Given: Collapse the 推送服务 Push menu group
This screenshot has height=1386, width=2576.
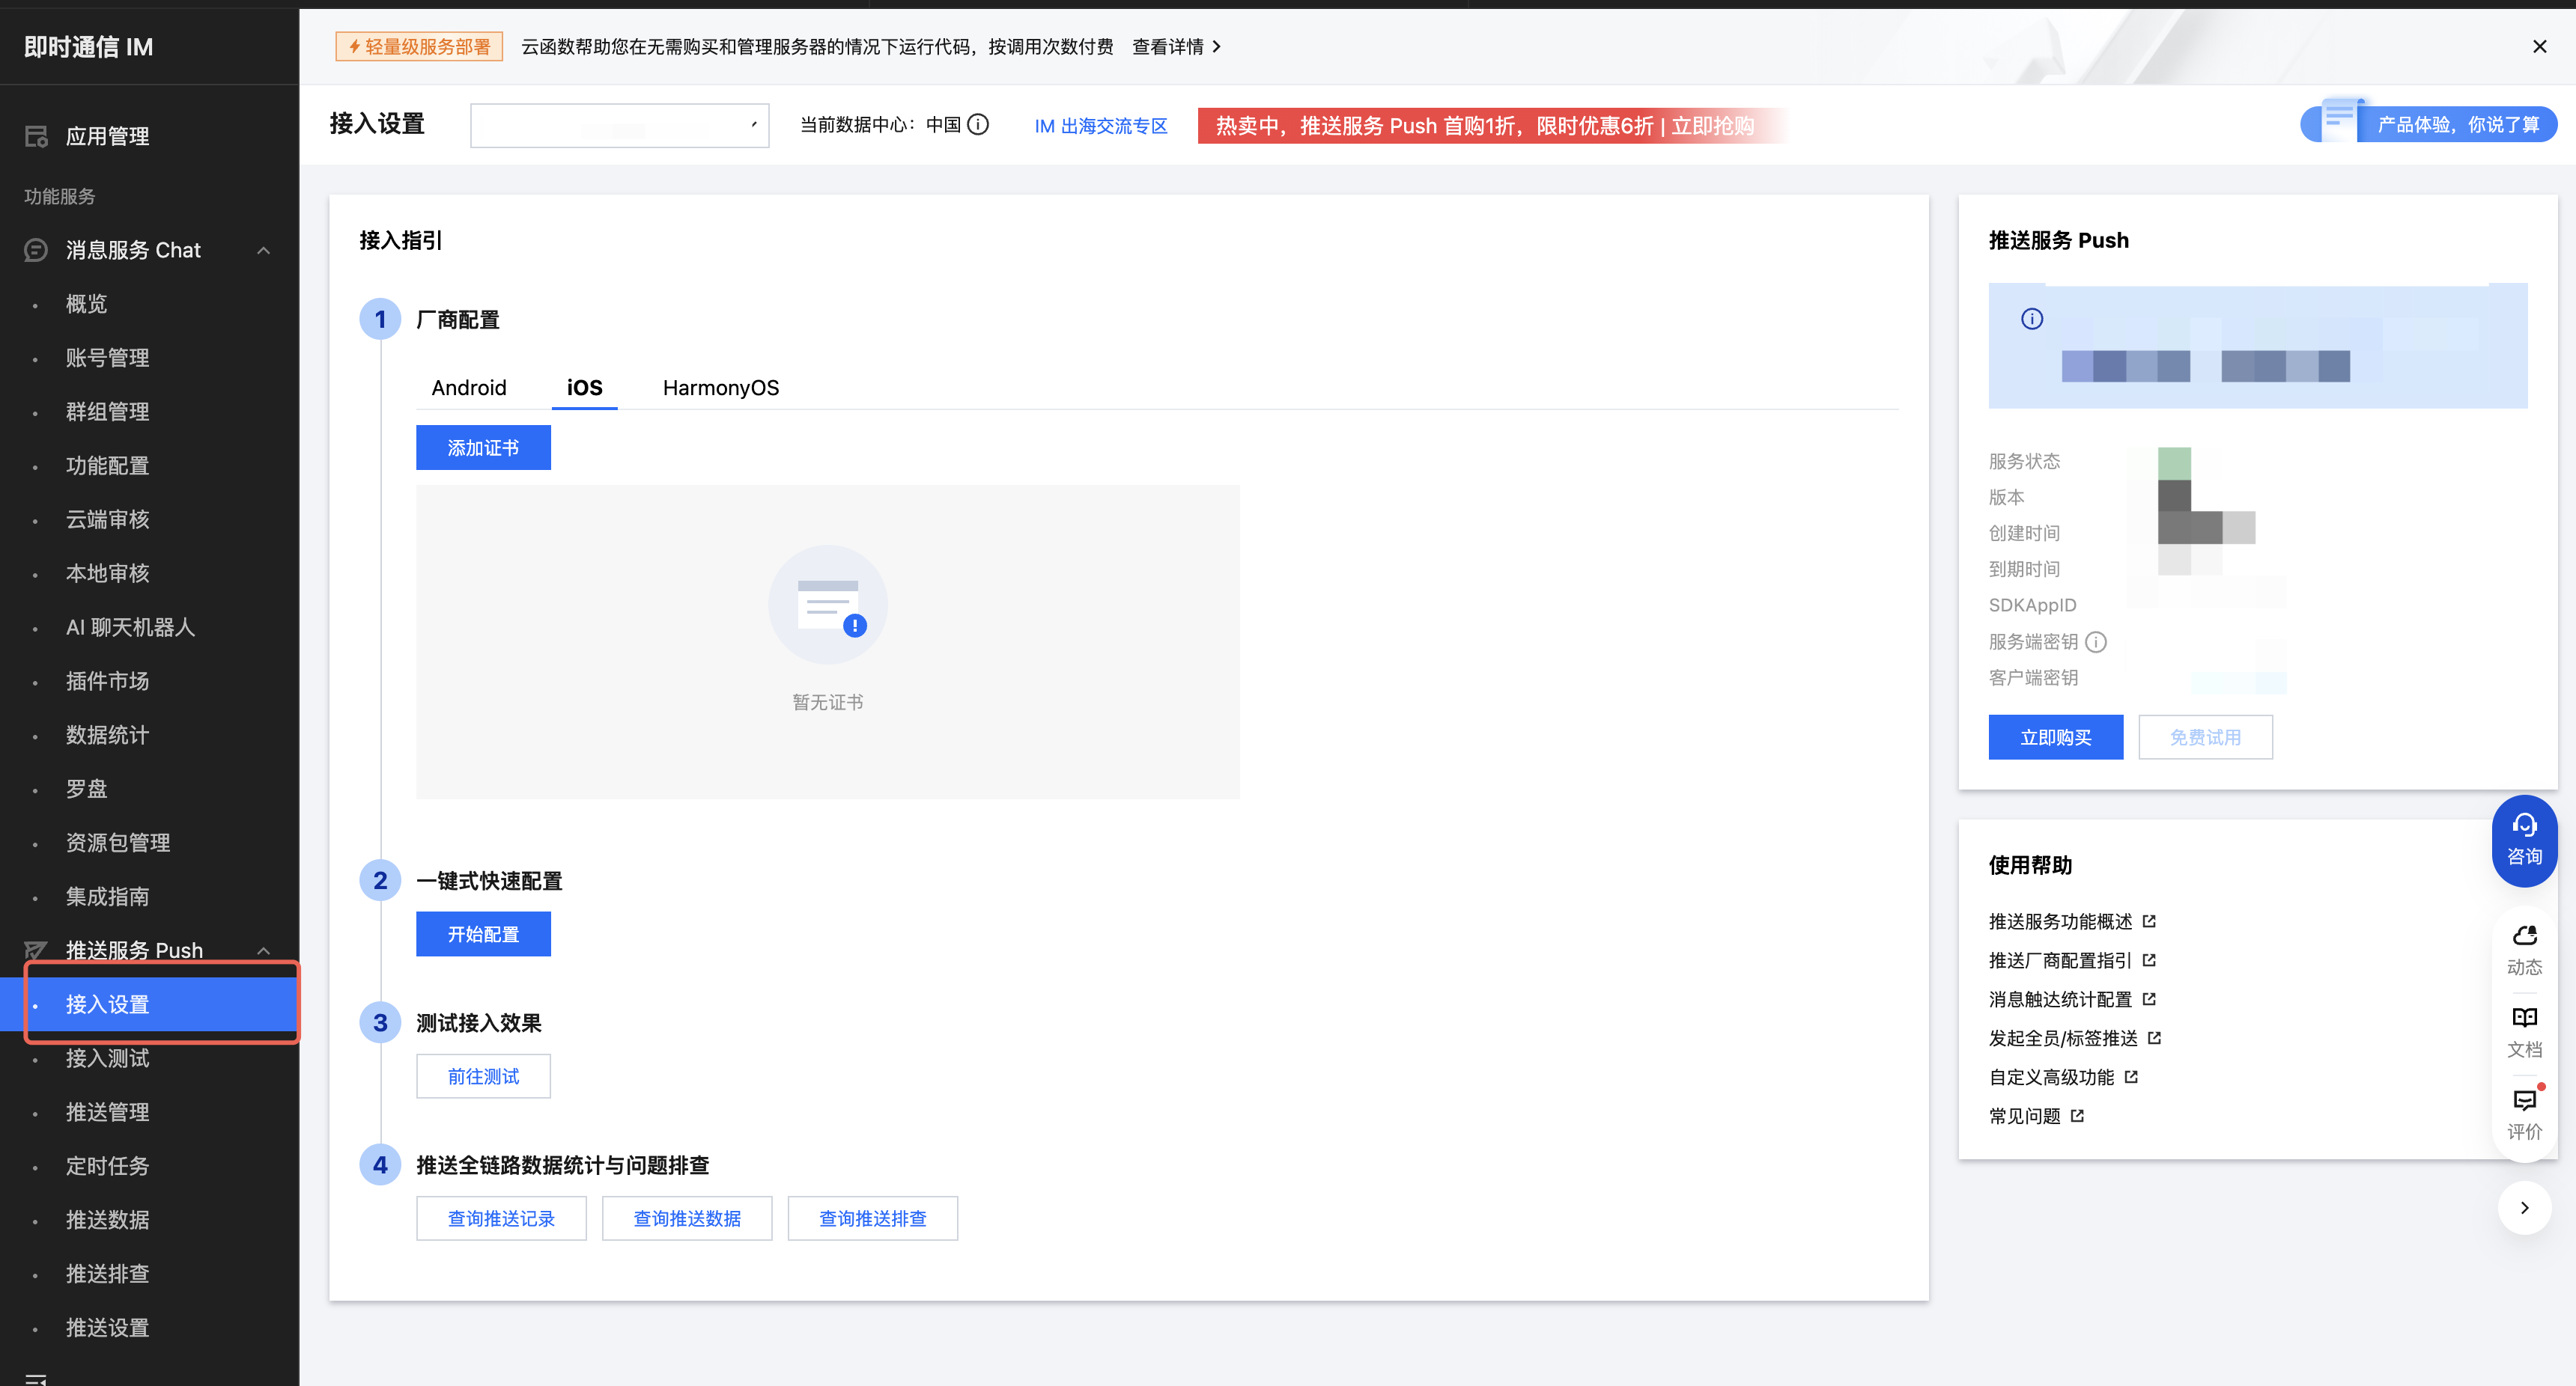Looking at the screenshot, I should tap(264, 950).
